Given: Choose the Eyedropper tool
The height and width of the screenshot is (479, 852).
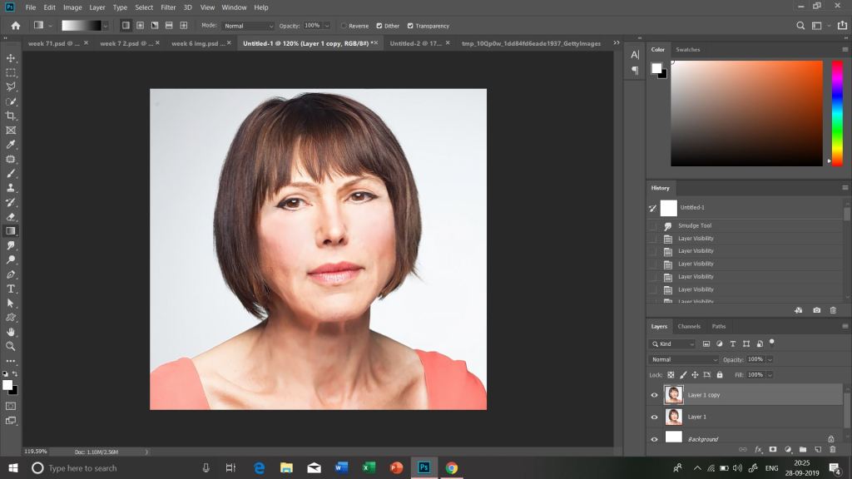Looking at the screenshot, I should (11, 145).
